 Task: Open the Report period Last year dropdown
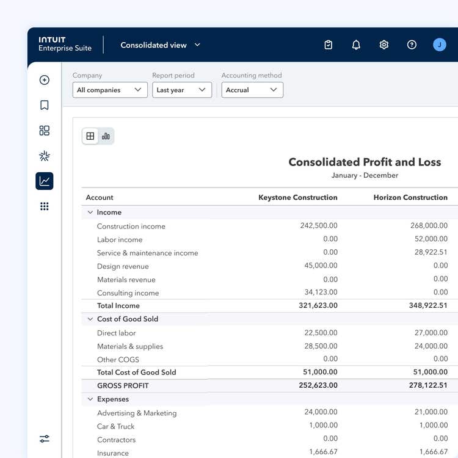(182, 90)
